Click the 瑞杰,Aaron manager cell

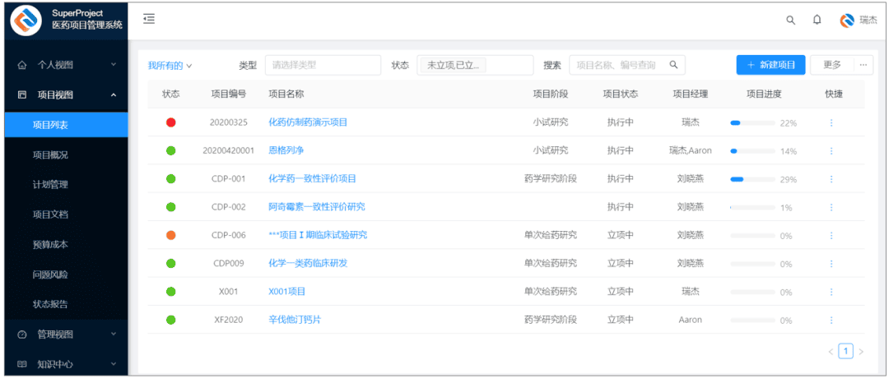[x=691, y=150]
